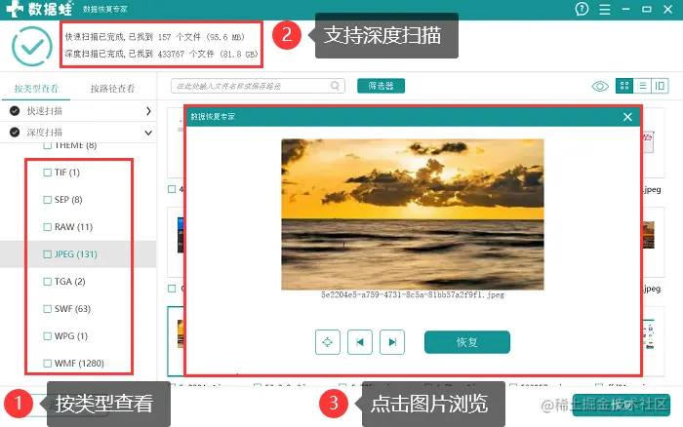Select the TIF (1) label

(67, 173)
